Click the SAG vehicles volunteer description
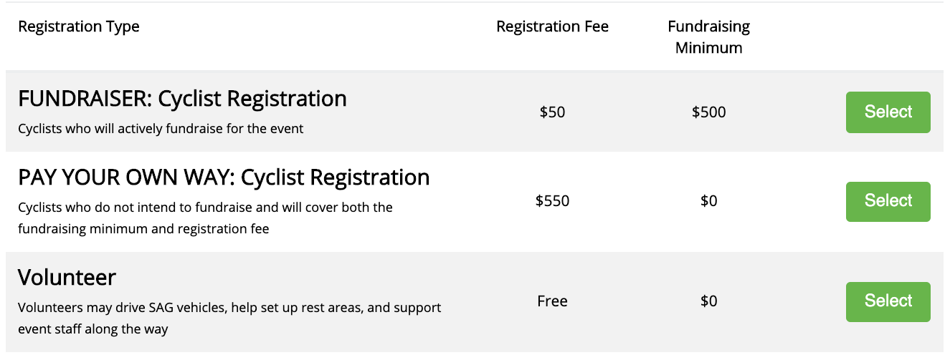Image resolution: width=945 pixels, height=355 pixels. click(x=229, y=318)
